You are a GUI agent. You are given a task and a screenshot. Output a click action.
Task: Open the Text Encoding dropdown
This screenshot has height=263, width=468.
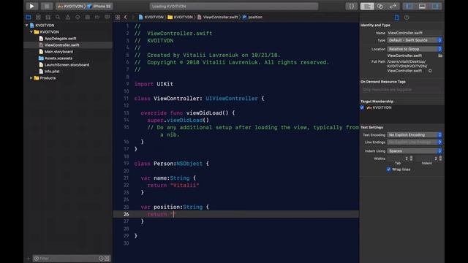(x=415, y=134)
